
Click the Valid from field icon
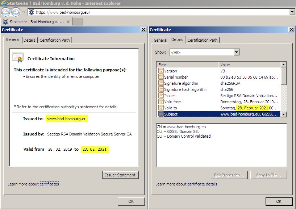[x=161, y=101]
